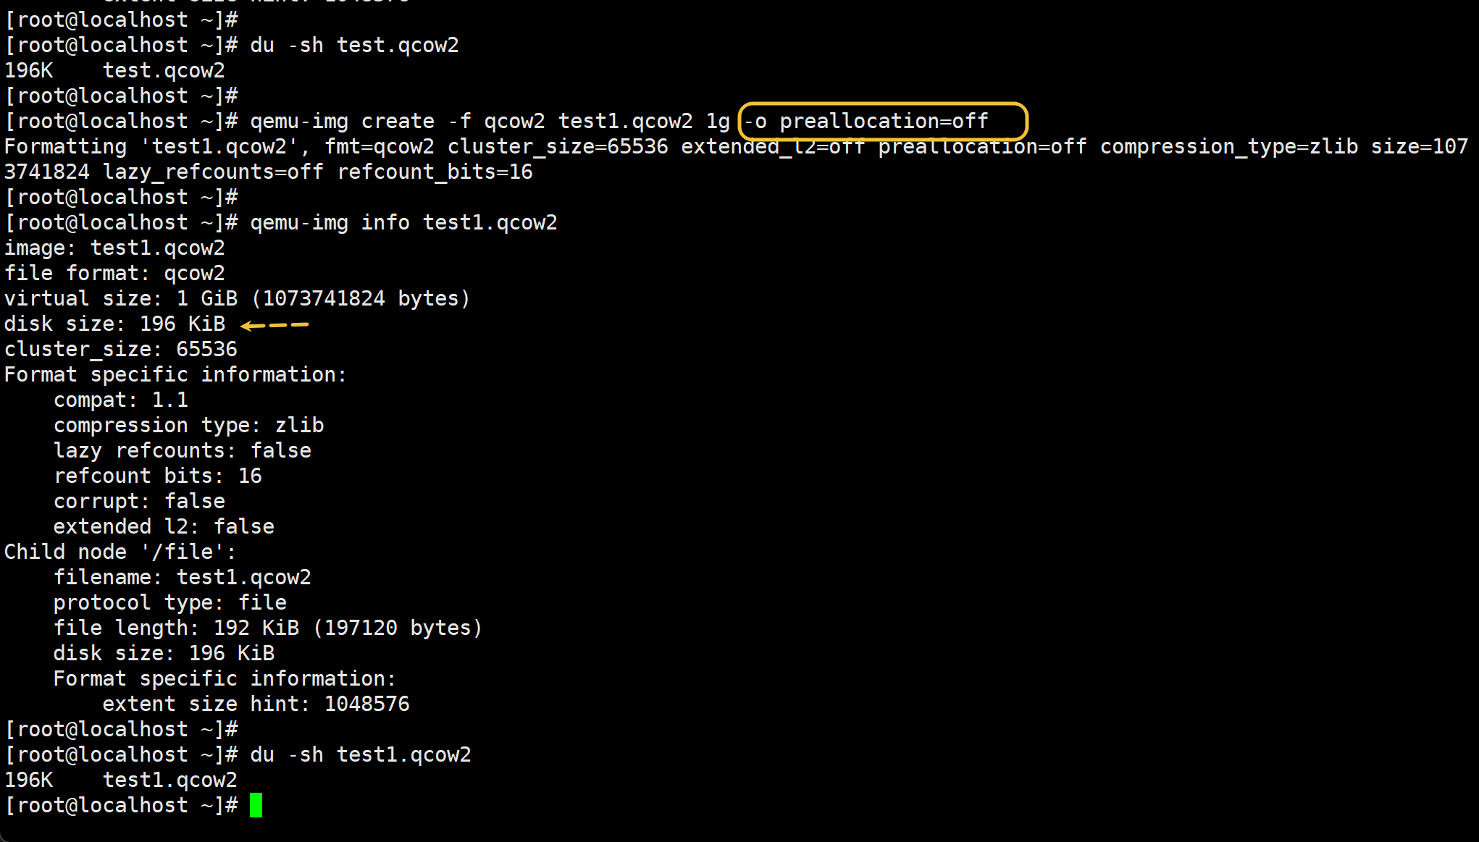Click the 'du -sh test.qcow2' command
The width and height of the screenshot is (1479, 842).
tap(354, 45)
